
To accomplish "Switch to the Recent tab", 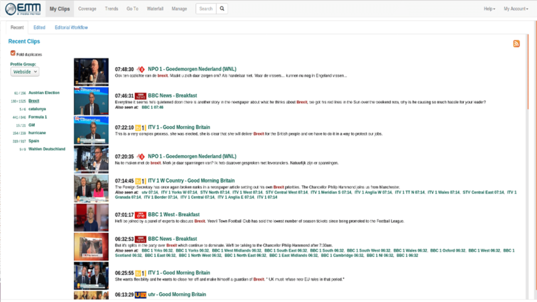I will coord(17,28).
